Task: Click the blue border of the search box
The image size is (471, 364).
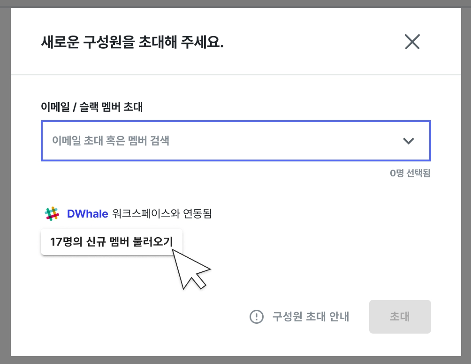Action: (x=235, y=122)
